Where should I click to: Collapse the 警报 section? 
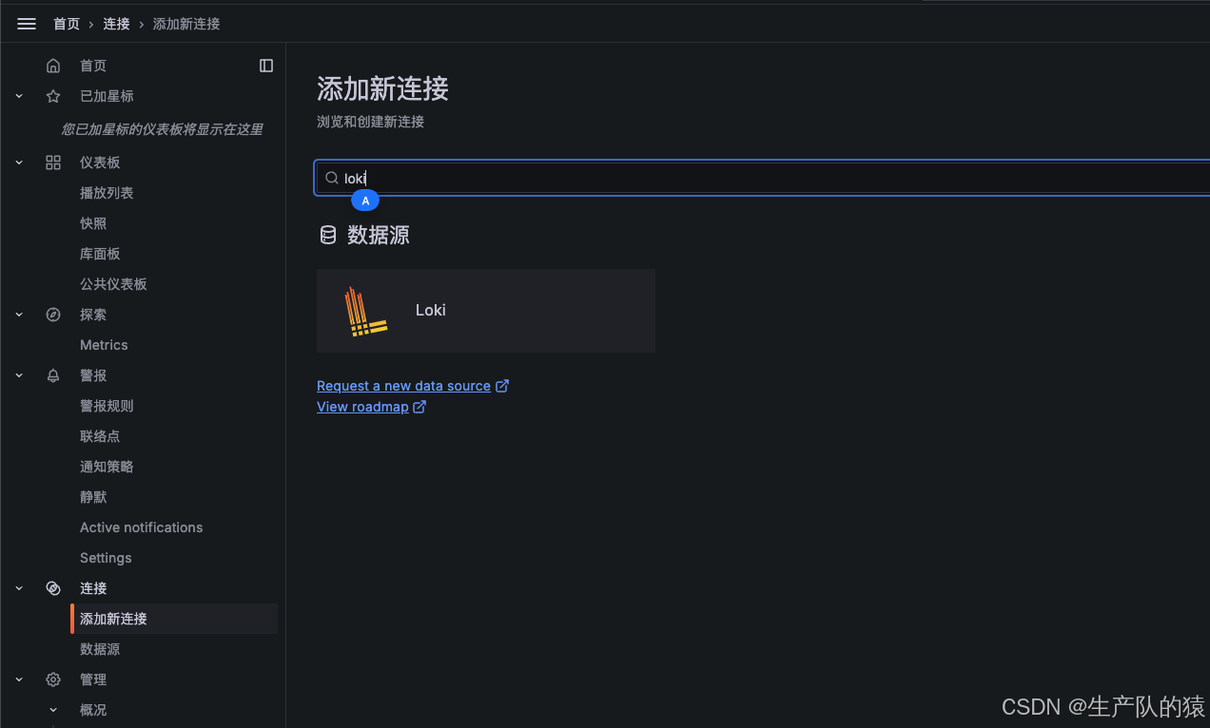point(19,375)
